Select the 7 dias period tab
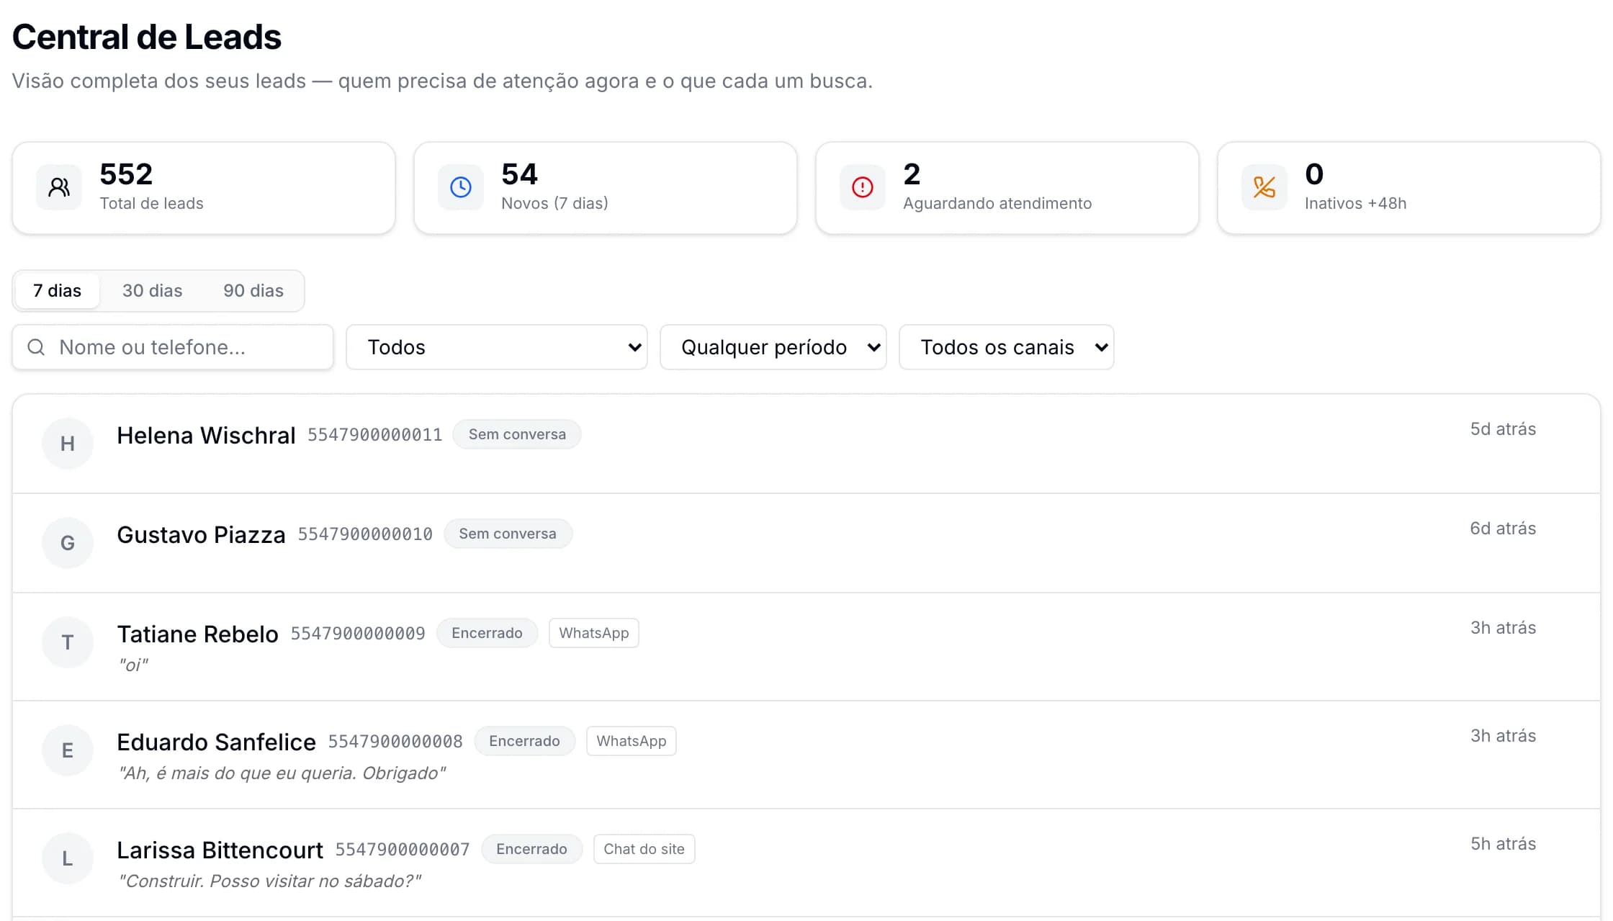This screenshot has width=1613, height=921. point(57,291)
